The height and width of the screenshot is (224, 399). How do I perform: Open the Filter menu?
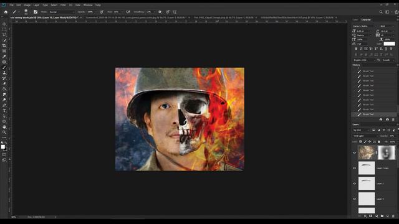63,5
